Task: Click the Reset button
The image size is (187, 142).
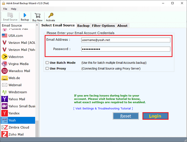Action: tap(126, 116)
